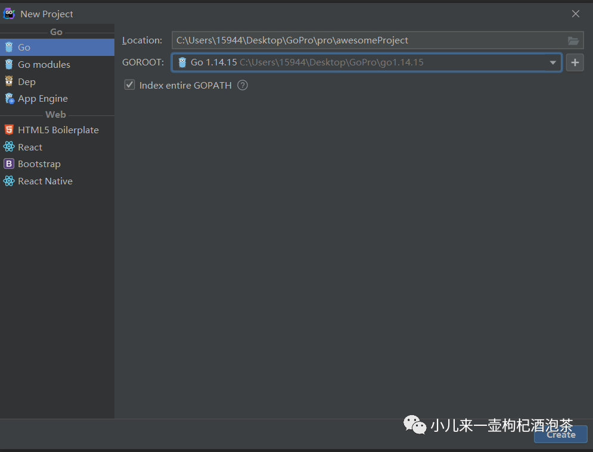Browse for project location folder
Screen dimensions: 593x452
coord(573,40)
